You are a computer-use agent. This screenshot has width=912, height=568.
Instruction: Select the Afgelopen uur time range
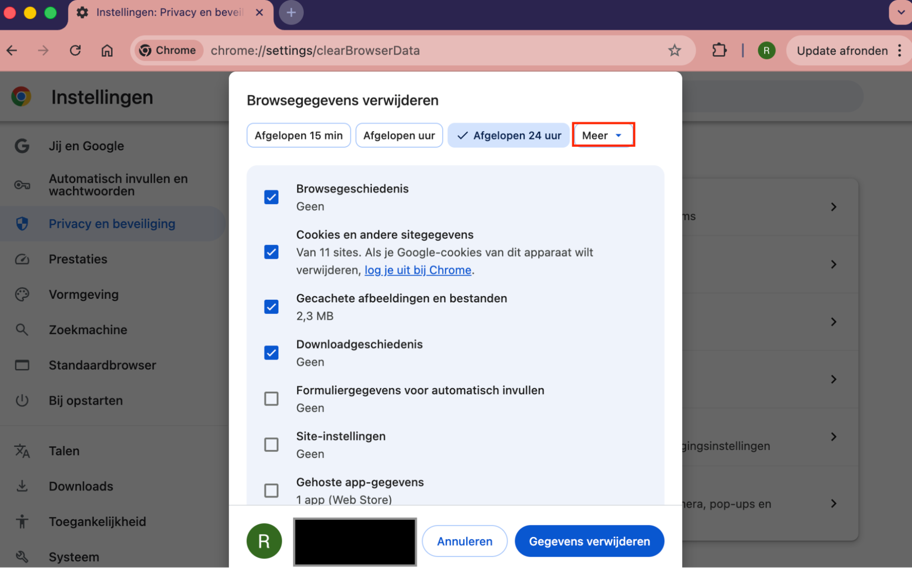point(399,135)
